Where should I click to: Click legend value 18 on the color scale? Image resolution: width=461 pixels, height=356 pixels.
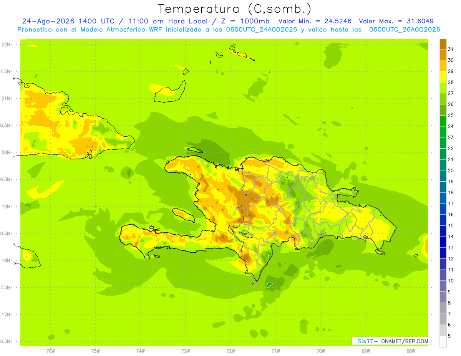(451, 192)
